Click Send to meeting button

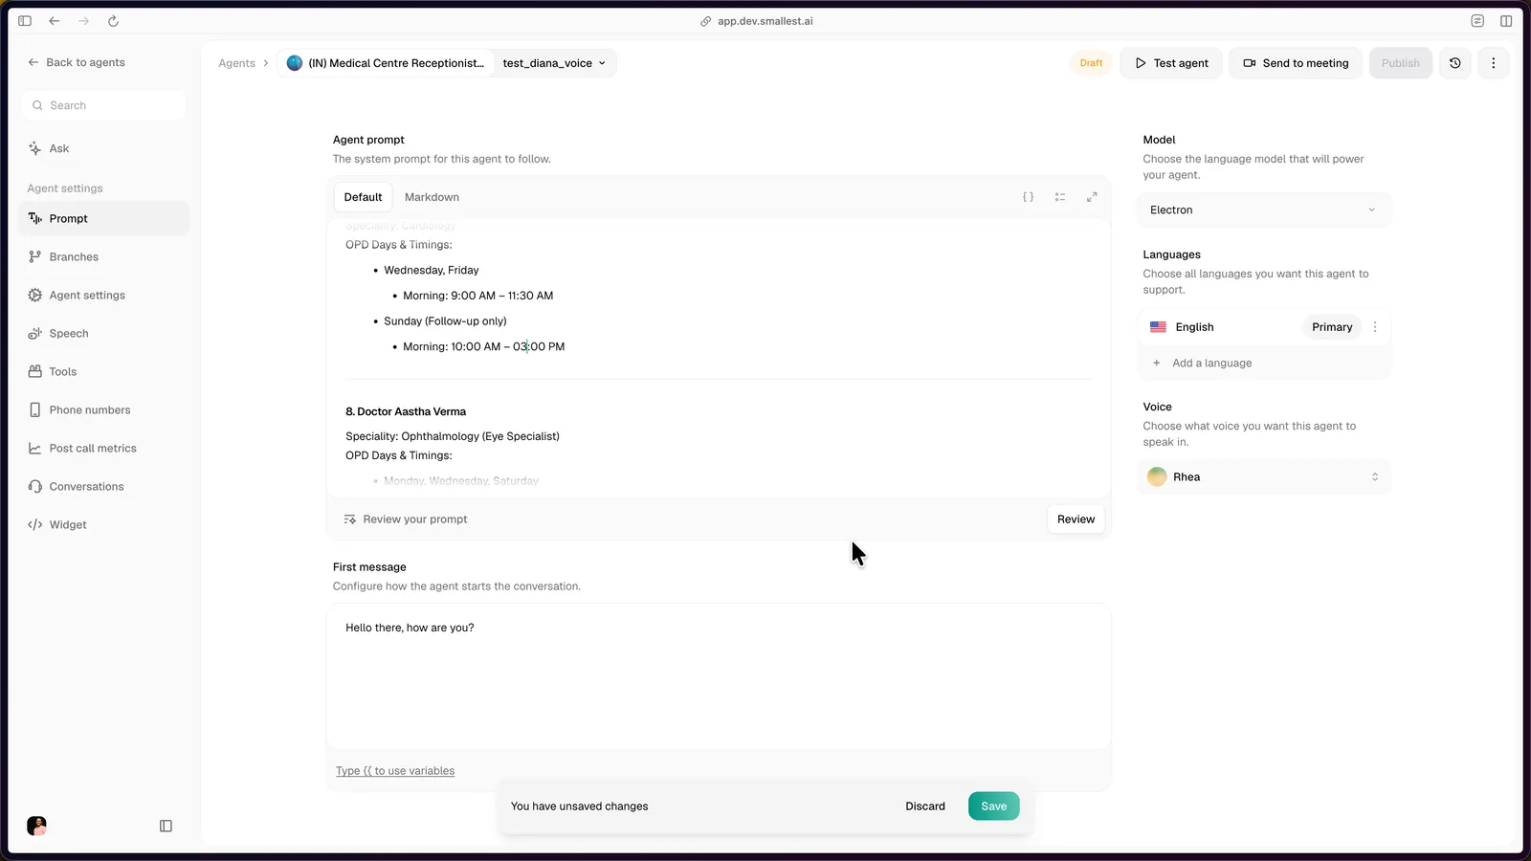(x=1296, y=63)
